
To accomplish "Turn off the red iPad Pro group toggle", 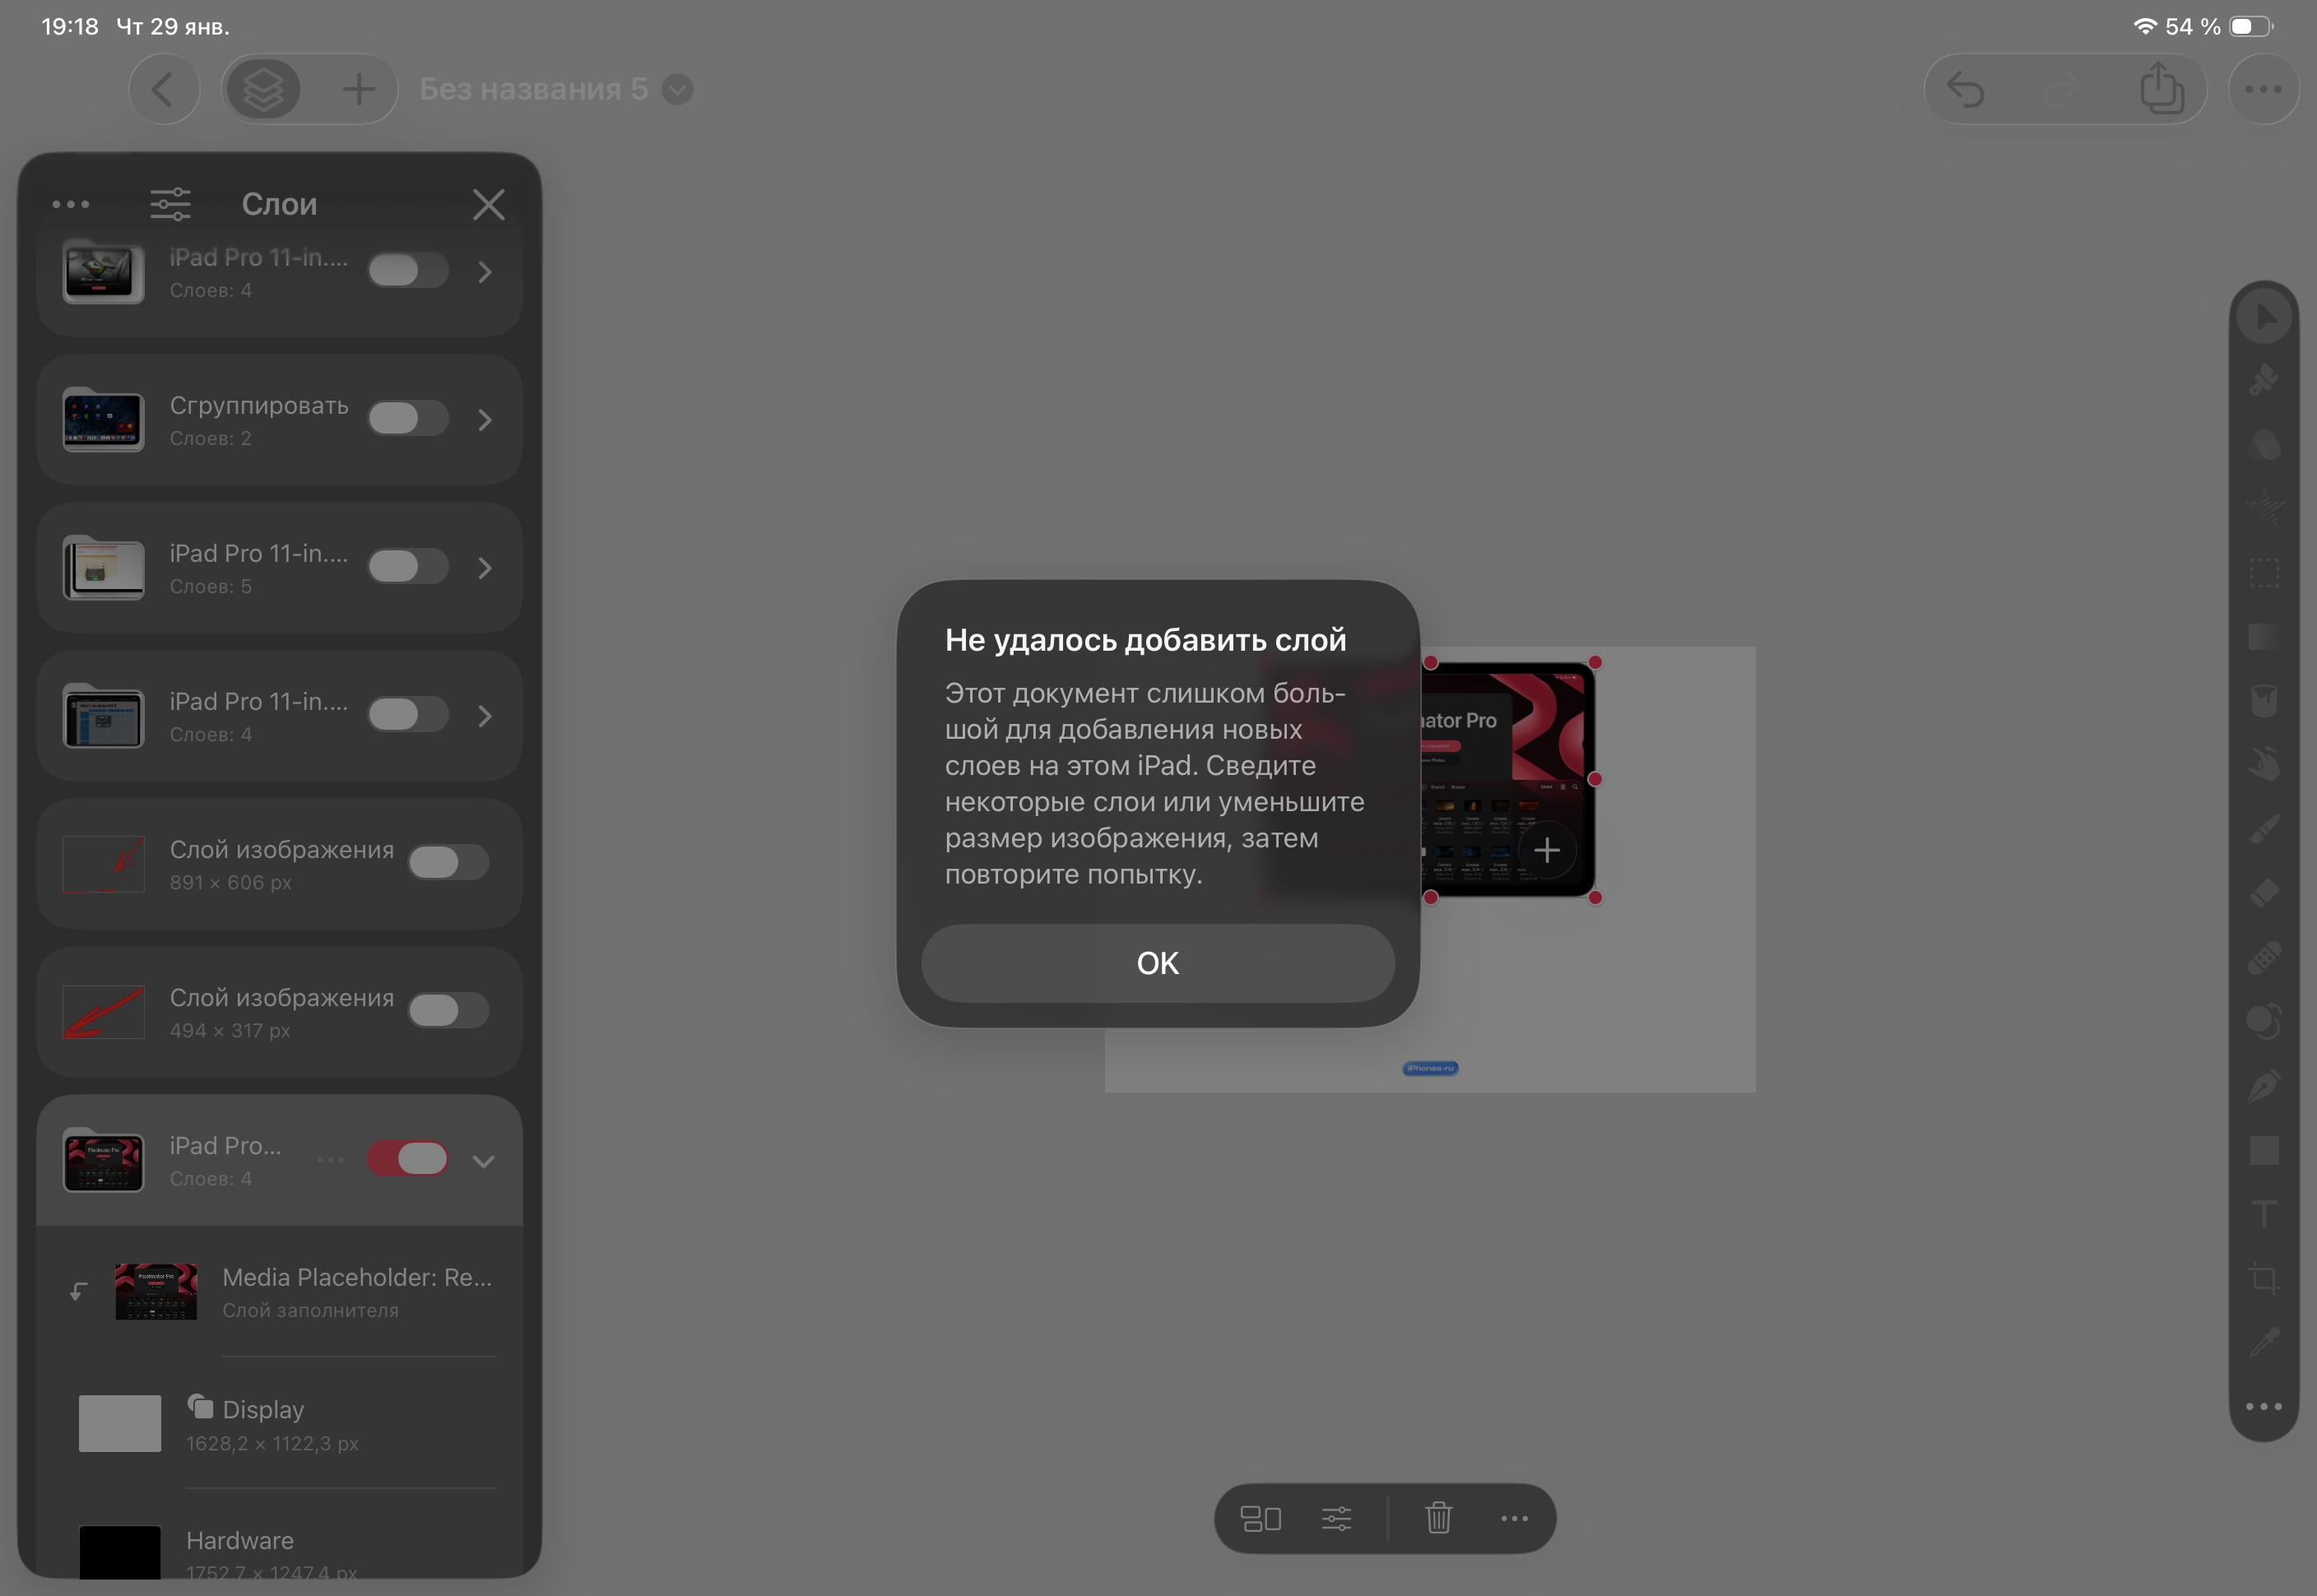I will pos(407,1159).
